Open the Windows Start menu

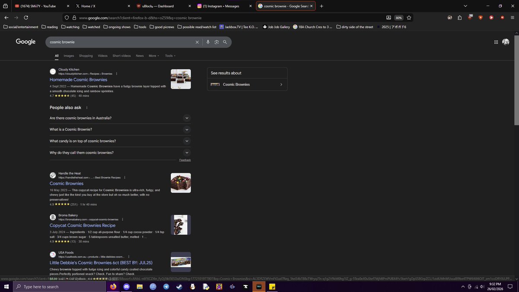[6, 287]
